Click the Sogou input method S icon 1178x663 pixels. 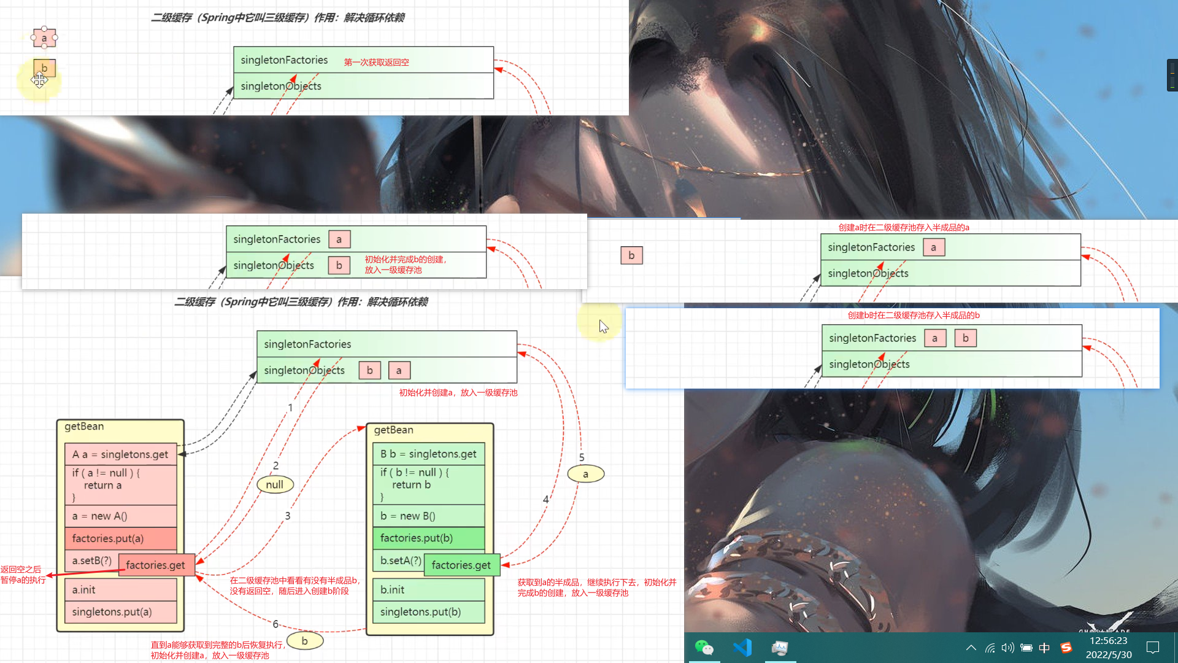tap(1066, 648)
